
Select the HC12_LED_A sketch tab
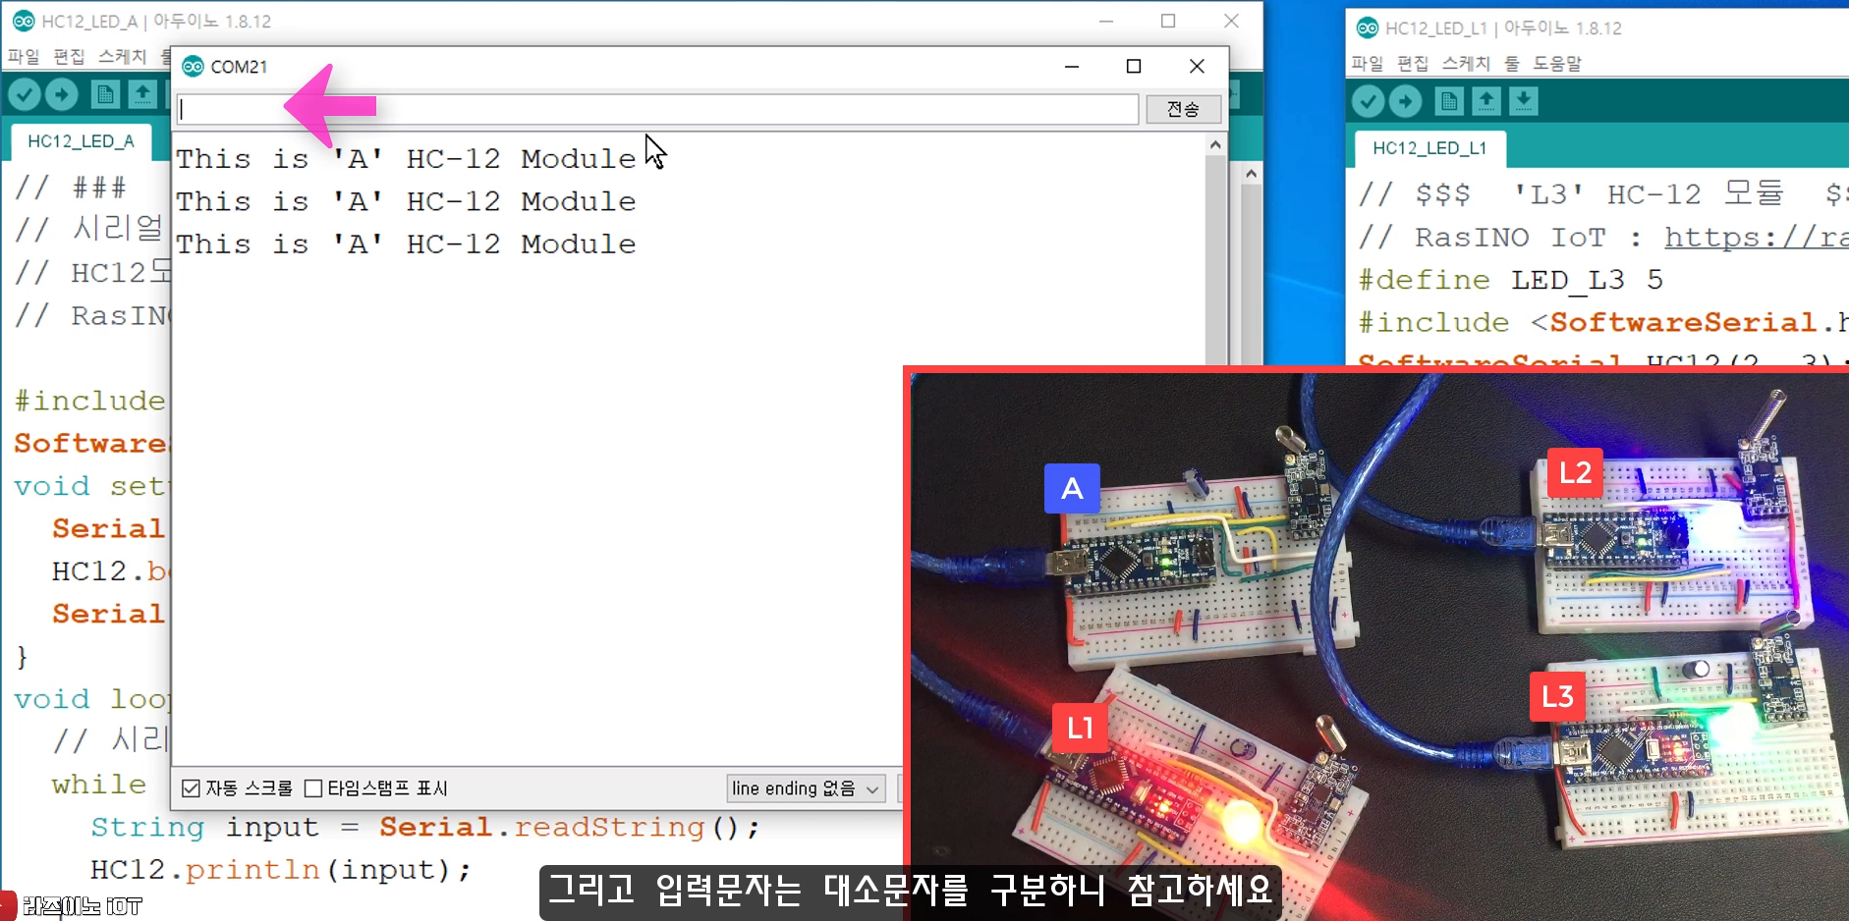[81, 141]
